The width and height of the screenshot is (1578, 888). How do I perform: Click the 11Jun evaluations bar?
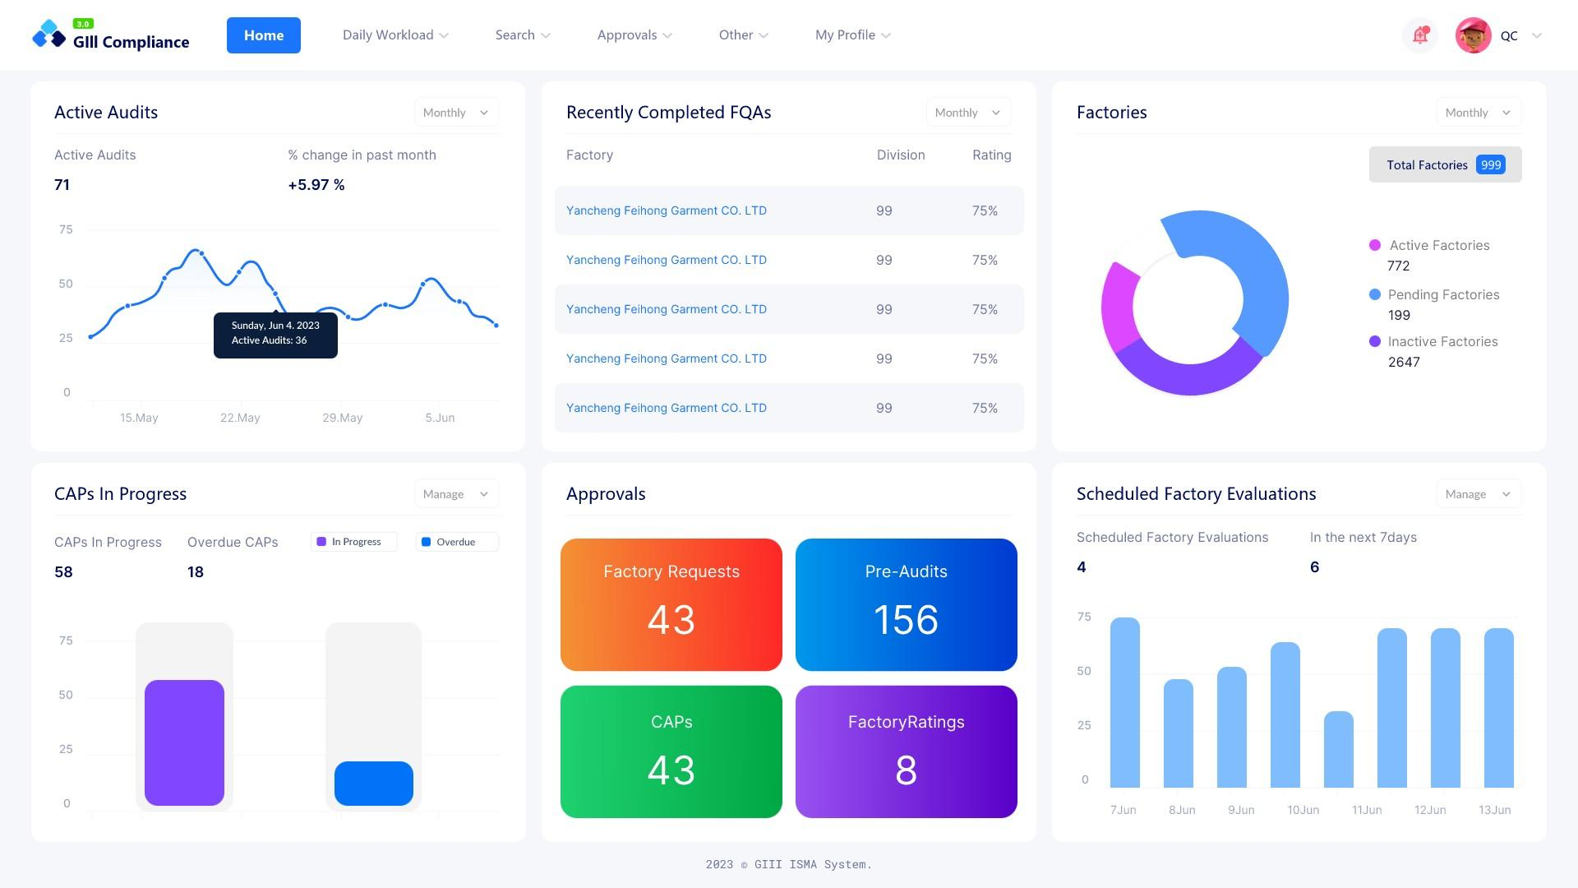[x=1339, y=750]
